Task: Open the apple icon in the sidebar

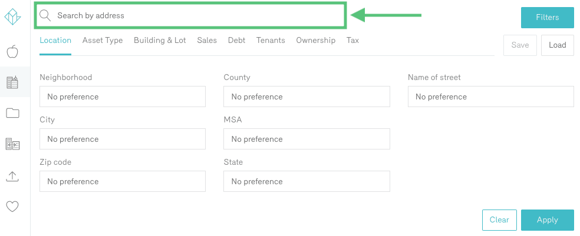Action: pos(12,52)
